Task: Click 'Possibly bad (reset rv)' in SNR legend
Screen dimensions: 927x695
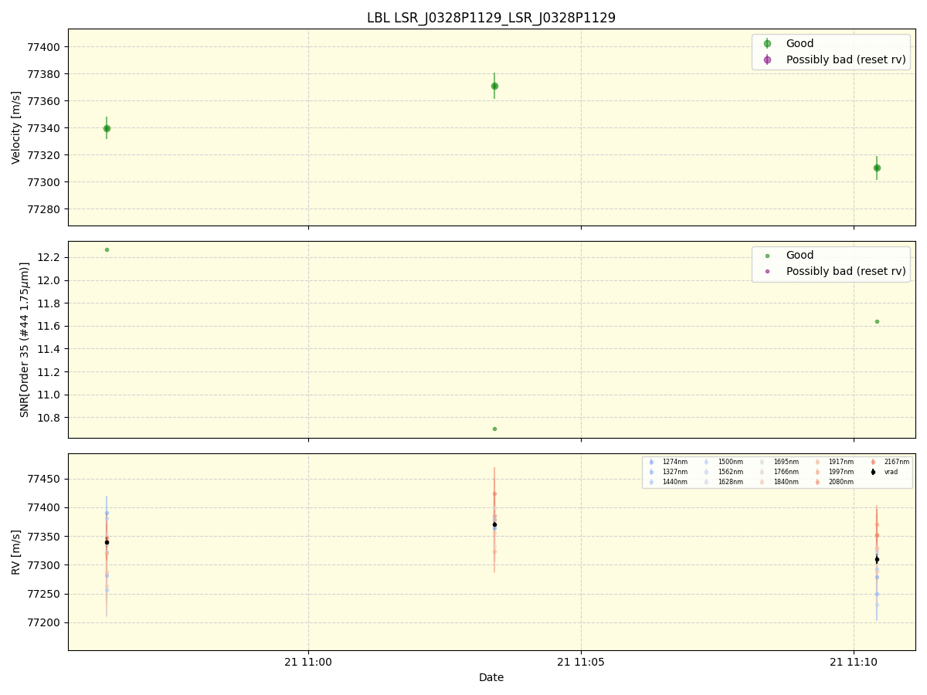Action: pyautogui.click(x=846, y=271)
